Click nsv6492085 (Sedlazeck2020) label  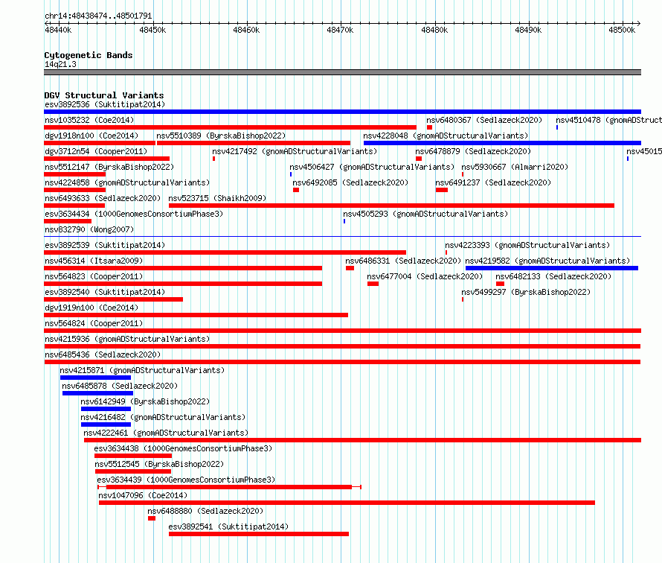coord(350,182)
